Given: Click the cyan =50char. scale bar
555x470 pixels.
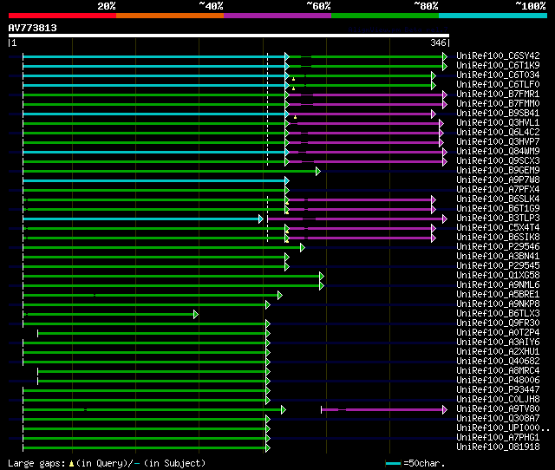Looking at the screenshot, I should [x=393, y=463].
